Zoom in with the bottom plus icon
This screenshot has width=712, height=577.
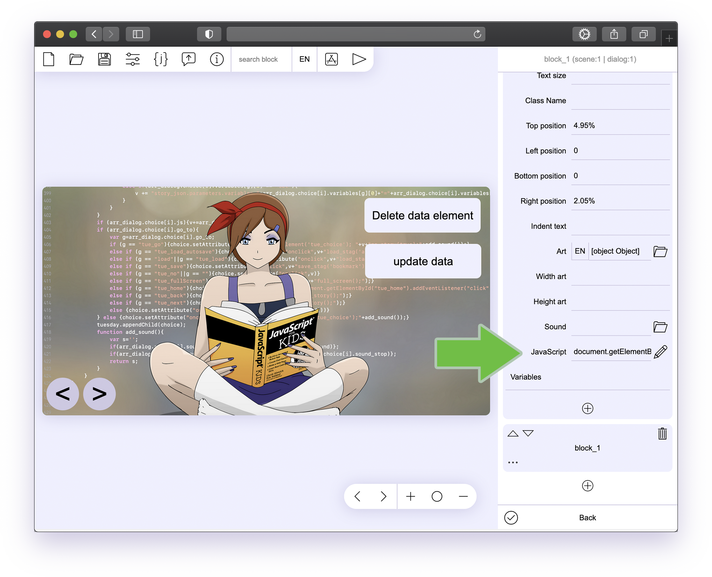[x=411, y=496]
